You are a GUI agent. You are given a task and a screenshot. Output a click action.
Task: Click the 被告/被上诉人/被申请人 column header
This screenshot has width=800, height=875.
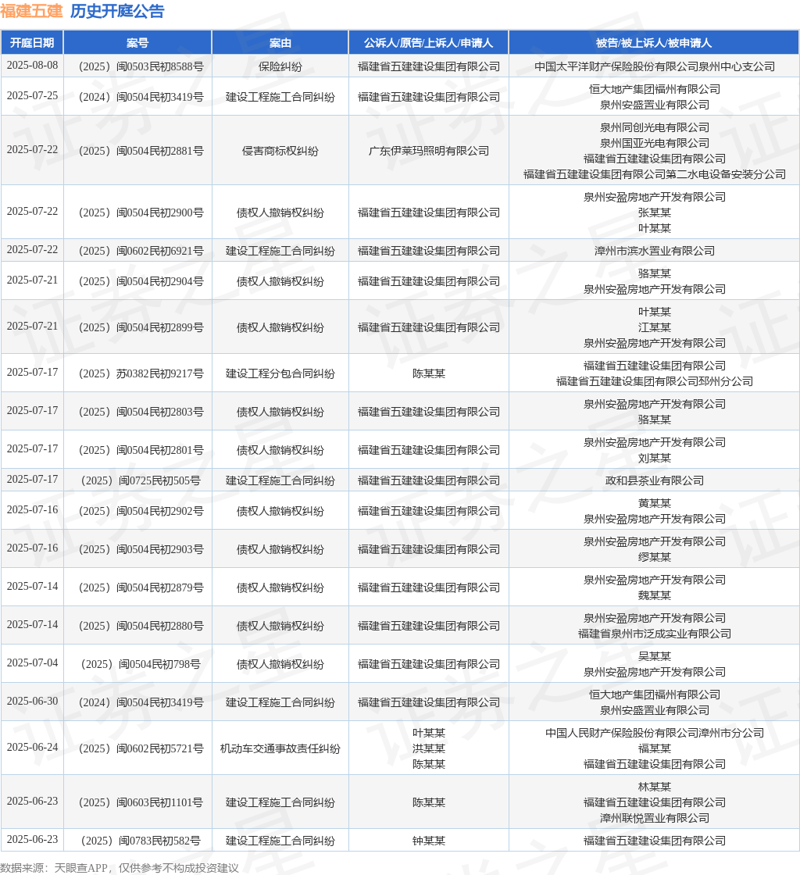tap(654, 43)
